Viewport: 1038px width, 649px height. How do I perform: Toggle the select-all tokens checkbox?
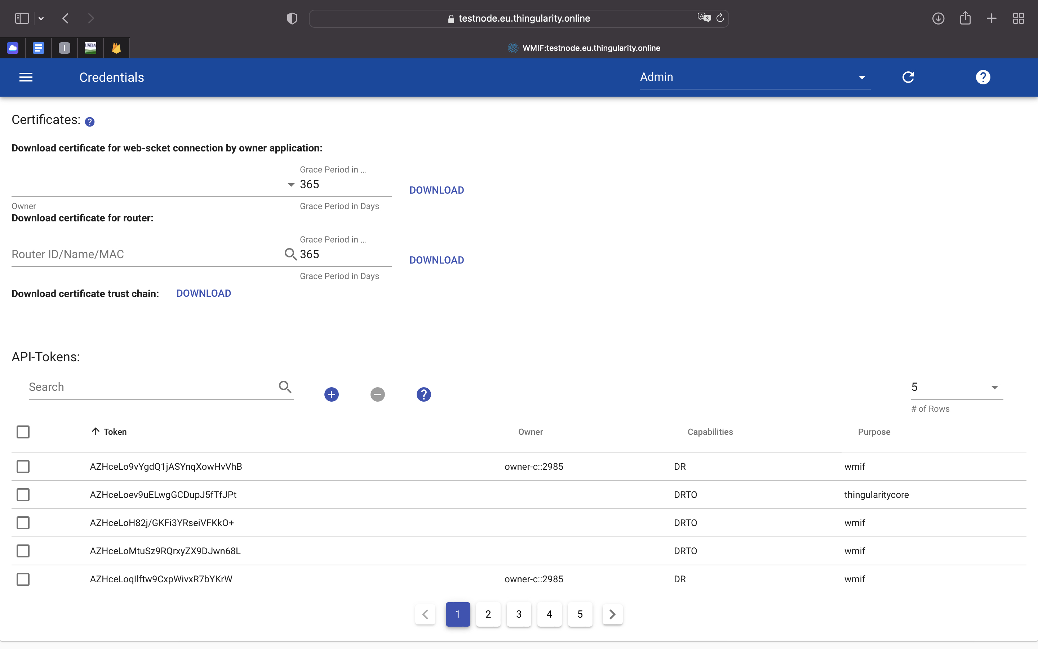(x=23, y=432)
